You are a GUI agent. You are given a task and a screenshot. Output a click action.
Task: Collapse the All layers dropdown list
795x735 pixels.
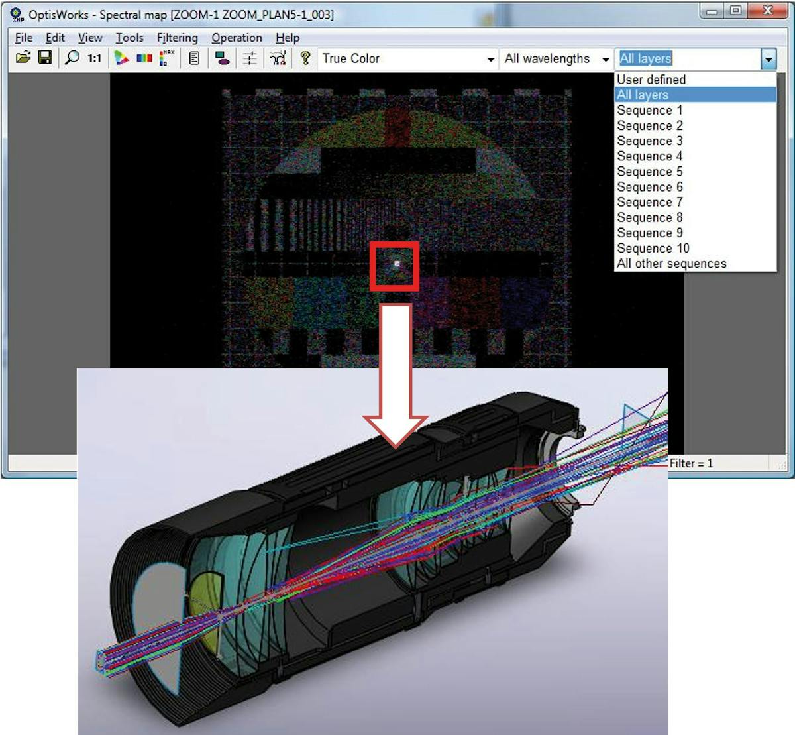point(768,59)
